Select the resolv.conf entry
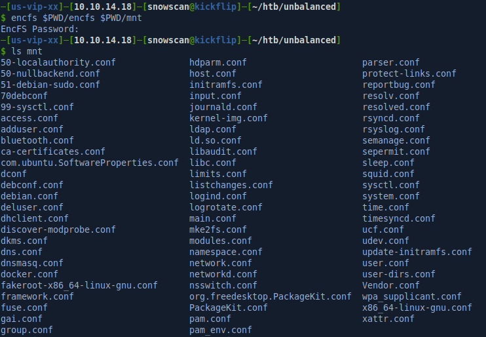The image size is (486, 337). click(391, 96)
